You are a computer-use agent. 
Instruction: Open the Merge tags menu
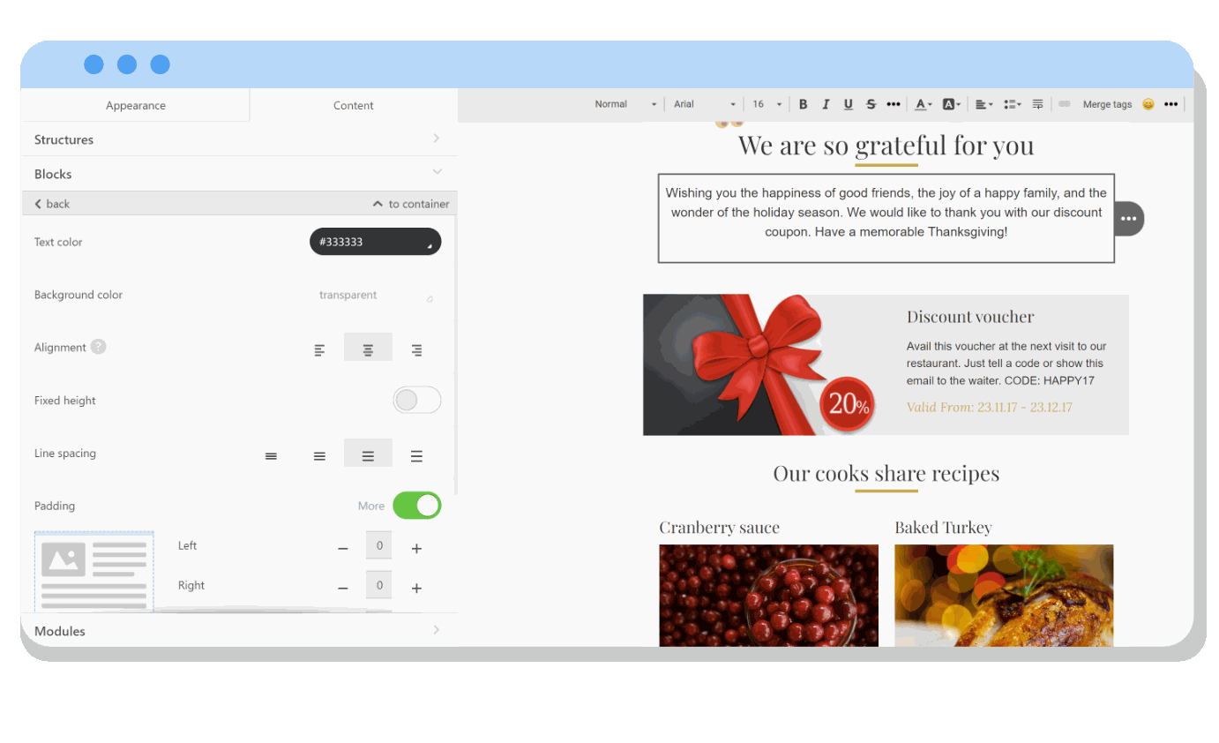click(1107, 104)
